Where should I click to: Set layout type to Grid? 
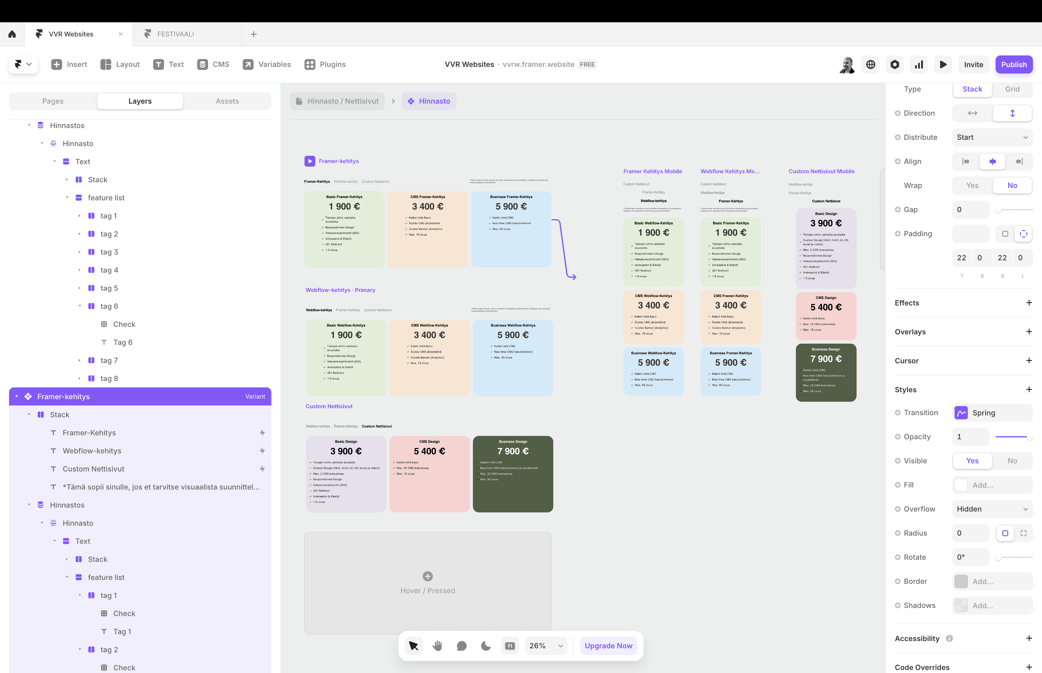(1012, 89)
